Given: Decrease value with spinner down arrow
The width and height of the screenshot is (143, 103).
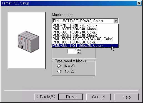Looking at the screenshot, I should coord(79,52).
